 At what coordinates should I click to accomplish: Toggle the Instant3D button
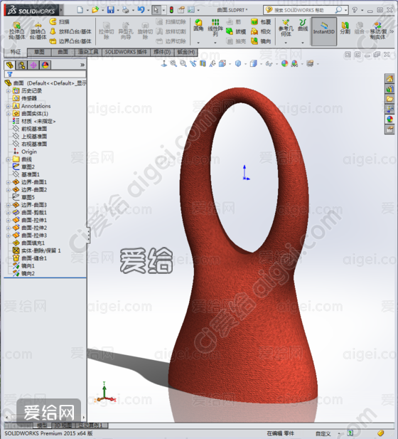tap(324, 31)
